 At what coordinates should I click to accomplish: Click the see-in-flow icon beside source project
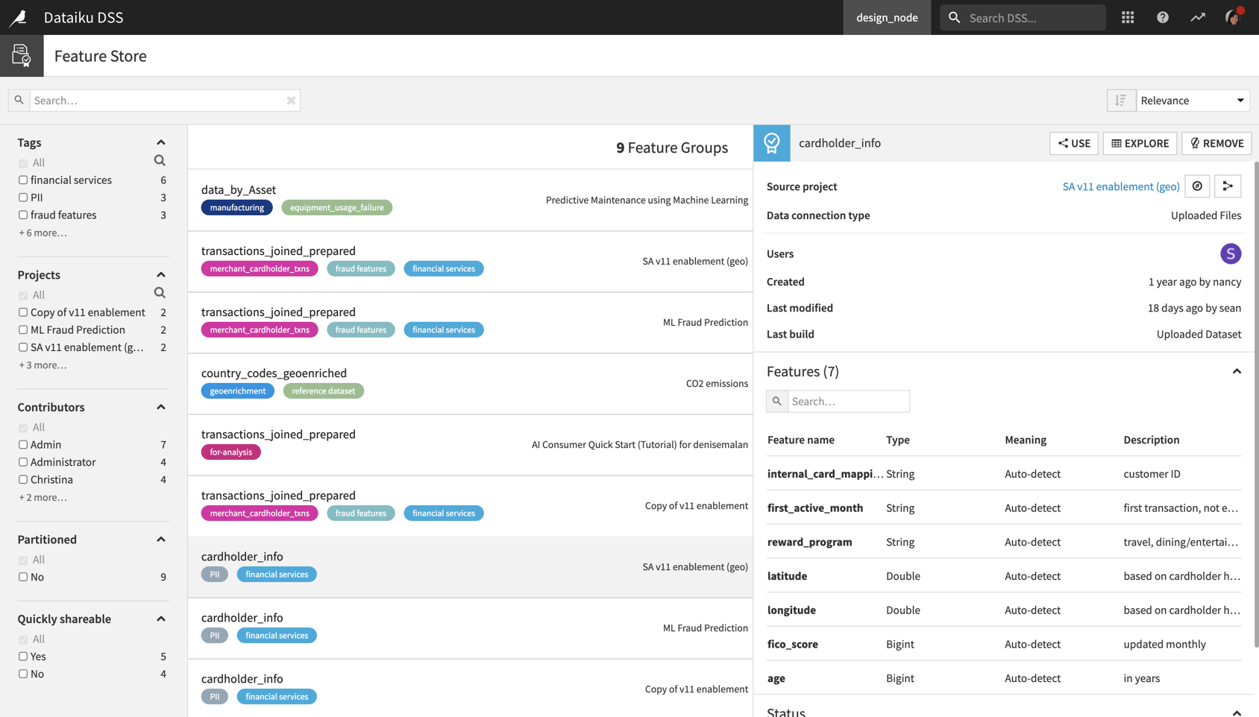click(x=1228, y=186)
